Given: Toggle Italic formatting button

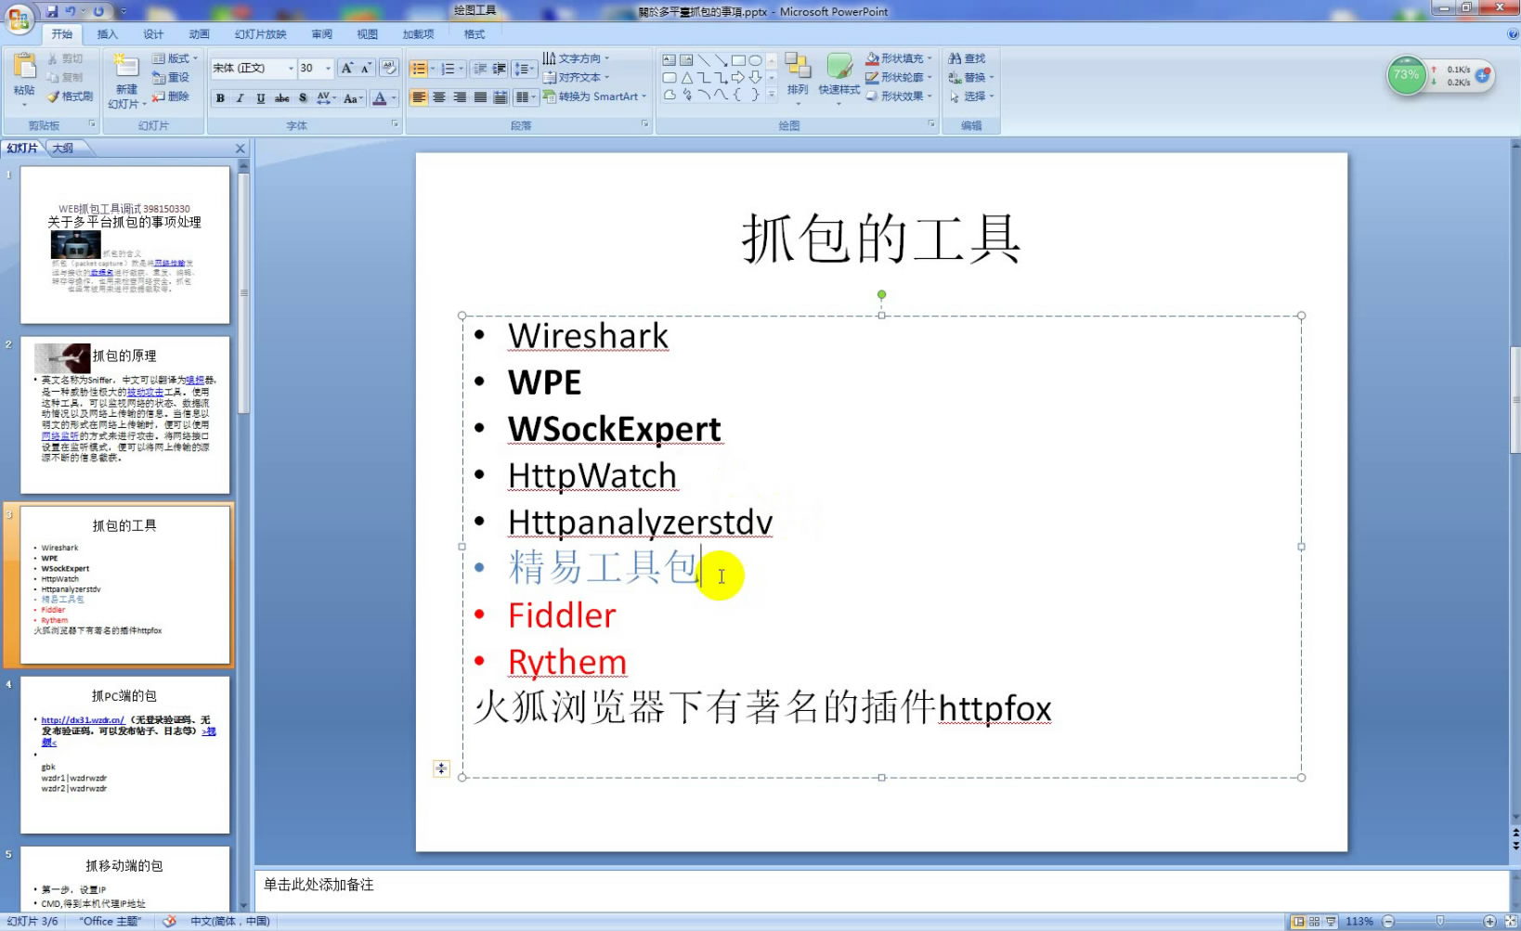Looking at the screenshot, I should coord(240,97).
